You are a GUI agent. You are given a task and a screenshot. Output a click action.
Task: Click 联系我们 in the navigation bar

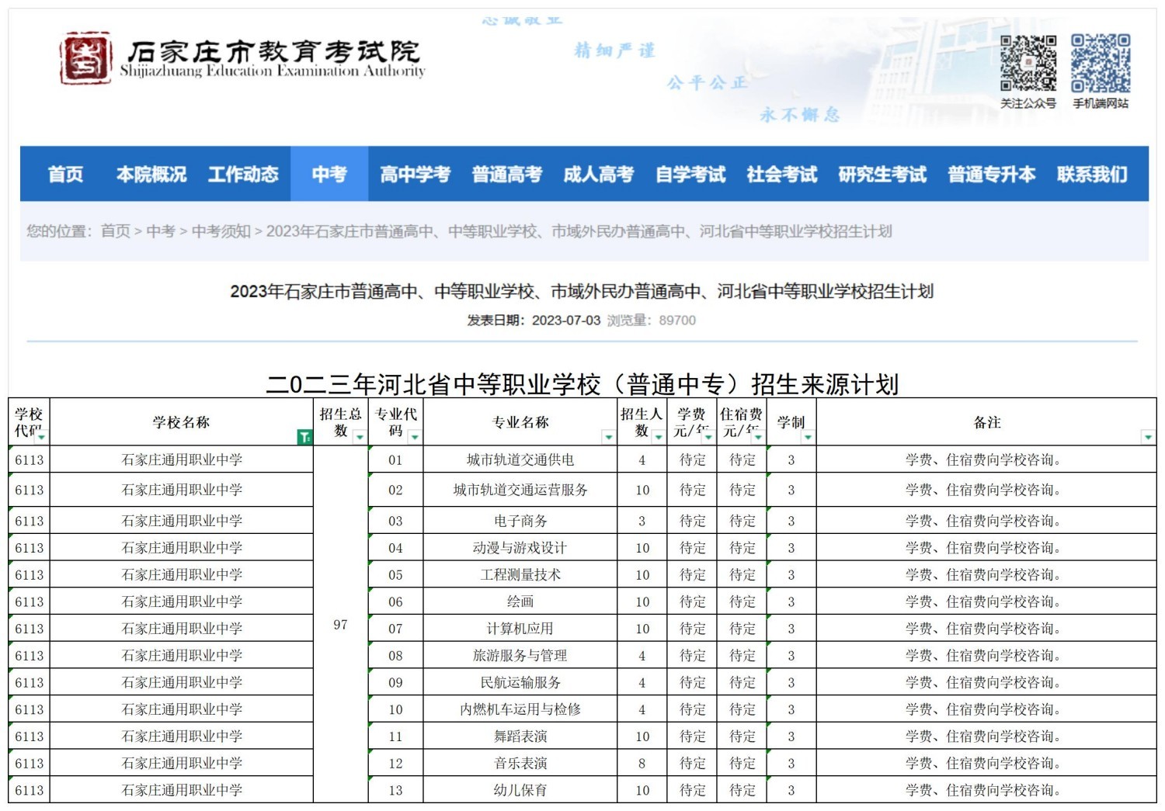1091,175
